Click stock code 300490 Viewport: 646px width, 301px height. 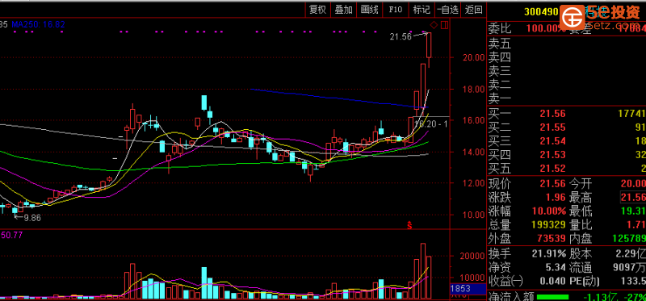coord(541,11)
